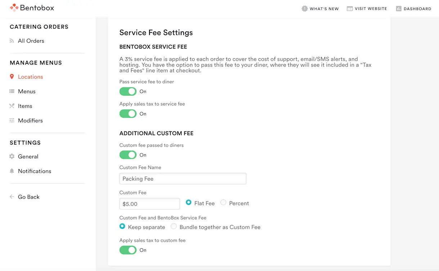Screen dimensions: 439x271
Task: Click the General settings gear icon
Action: [x=12, y=157]
